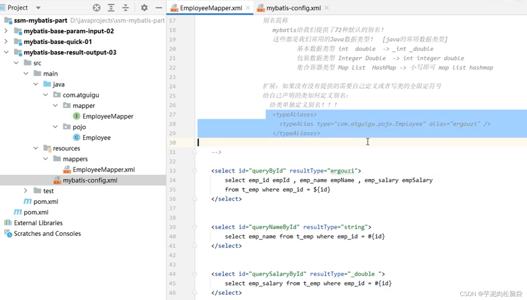Click closing select tag on line 36
Image resolution: width=527 pixels, height=300 pixels.
pyautogui.click(x=227, y=199)
